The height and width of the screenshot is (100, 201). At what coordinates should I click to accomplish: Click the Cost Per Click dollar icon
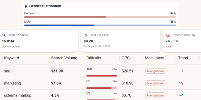pos(86,35)
